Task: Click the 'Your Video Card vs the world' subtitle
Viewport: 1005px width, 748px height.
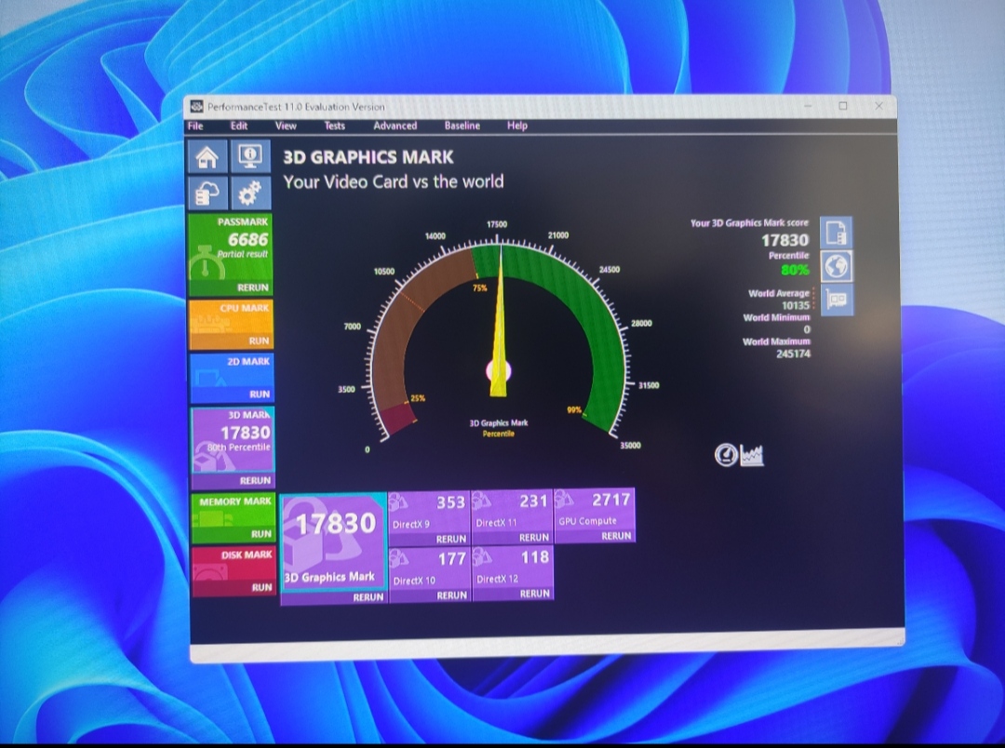Action: click(x=394, y=181)
